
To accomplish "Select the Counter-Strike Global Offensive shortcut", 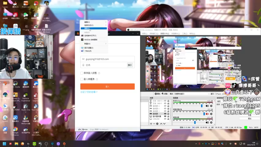I will click(15, 97).
